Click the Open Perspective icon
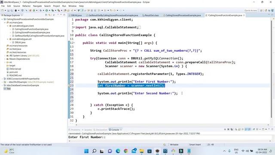 coord(261,10)
